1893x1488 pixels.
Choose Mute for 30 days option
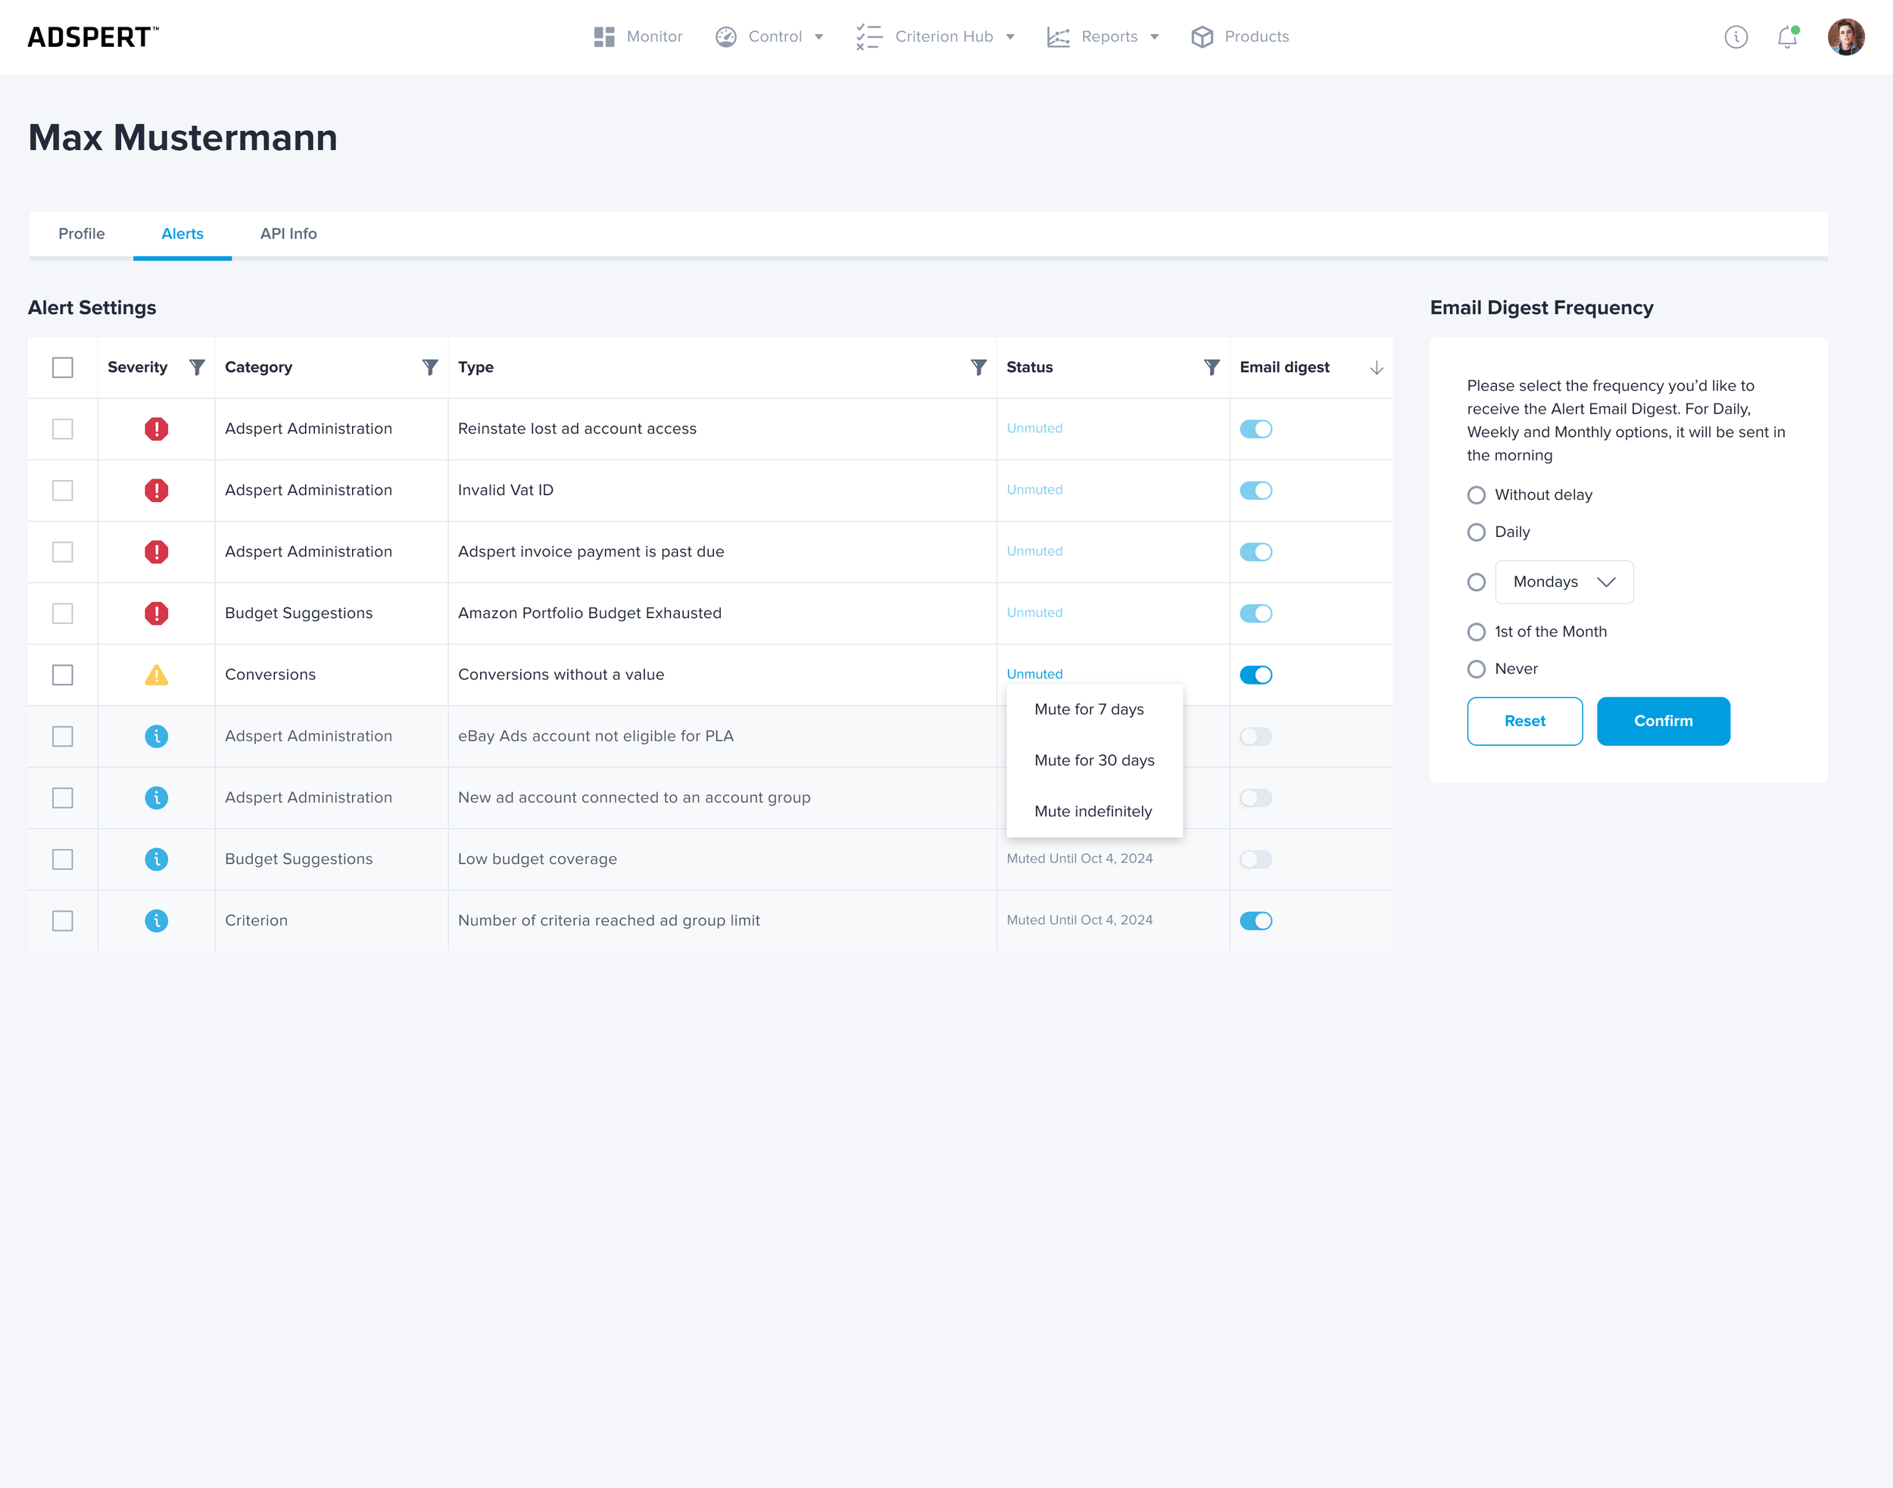click(1094, 760)
